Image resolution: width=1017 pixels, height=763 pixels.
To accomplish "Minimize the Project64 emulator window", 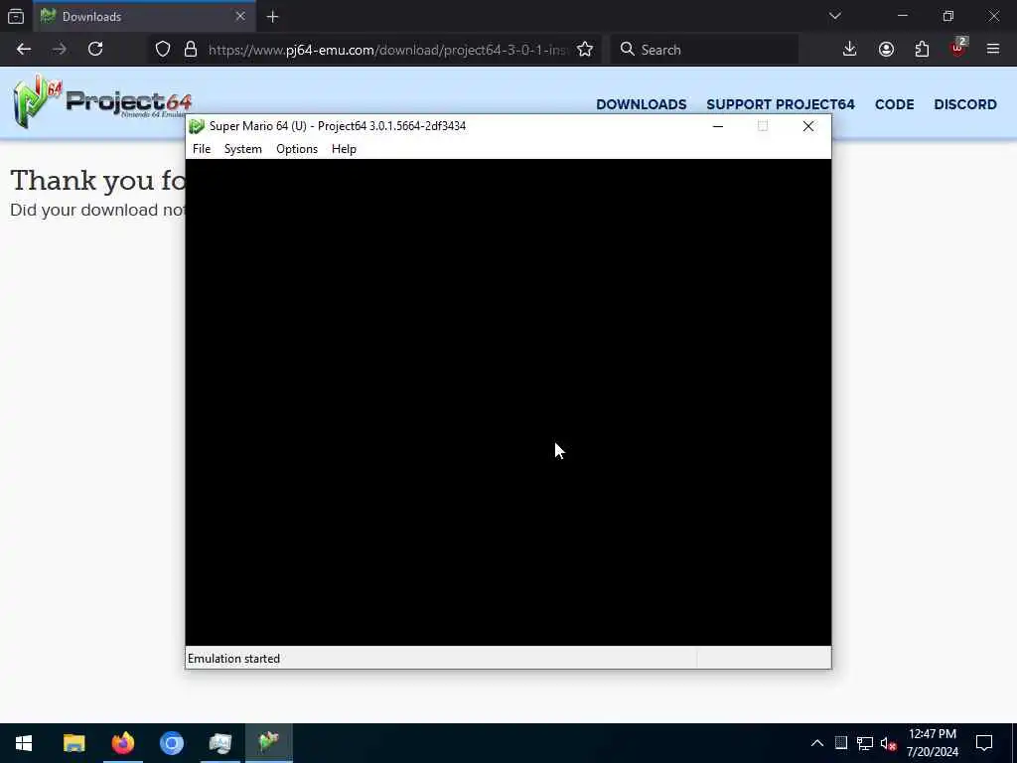I will [x=717, y=126].
